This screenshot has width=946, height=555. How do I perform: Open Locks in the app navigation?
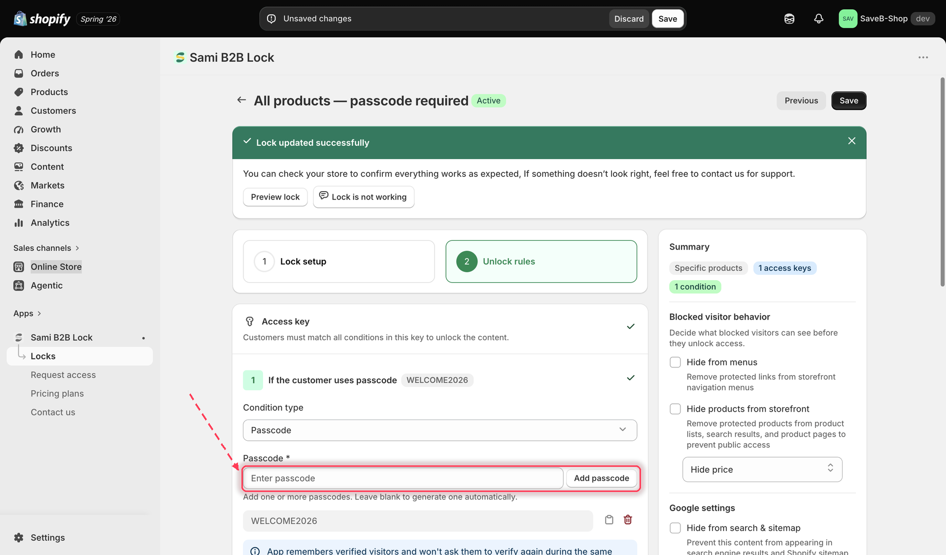pos(80,357)
